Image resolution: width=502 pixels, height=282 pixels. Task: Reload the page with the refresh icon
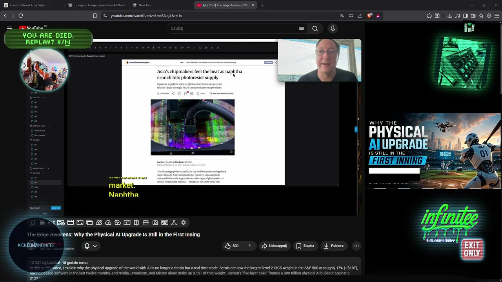click(21, 16)
